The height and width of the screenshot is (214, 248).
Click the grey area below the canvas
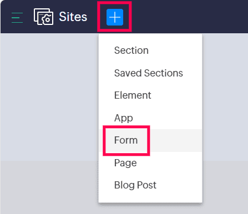click(49, 187)
